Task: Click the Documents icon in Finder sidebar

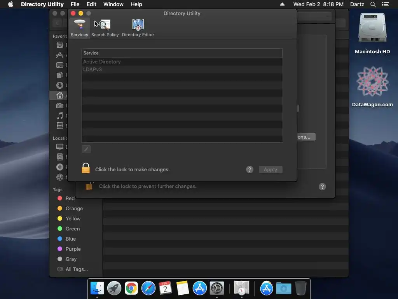Action: pyautogui.click(x=59, y=75)
